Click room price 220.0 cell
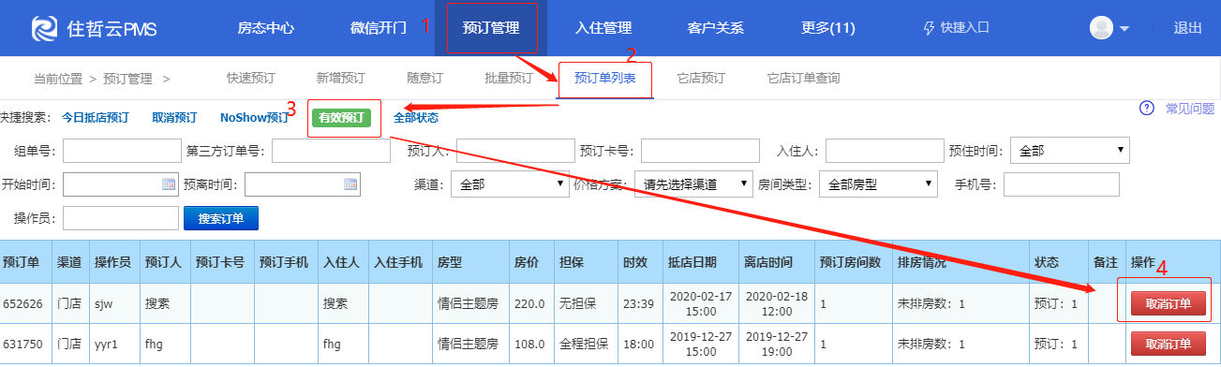 (x=529, y=303)
